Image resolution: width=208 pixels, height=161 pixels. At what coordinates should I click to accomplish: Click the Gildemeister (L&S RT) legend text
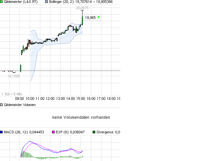pos(21,2)
